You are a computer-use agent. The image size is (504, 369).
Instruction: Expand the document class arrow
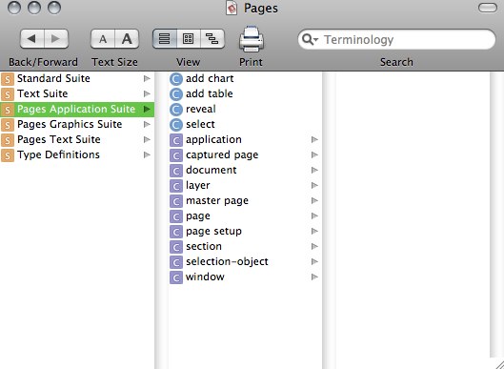pos(314,170)
